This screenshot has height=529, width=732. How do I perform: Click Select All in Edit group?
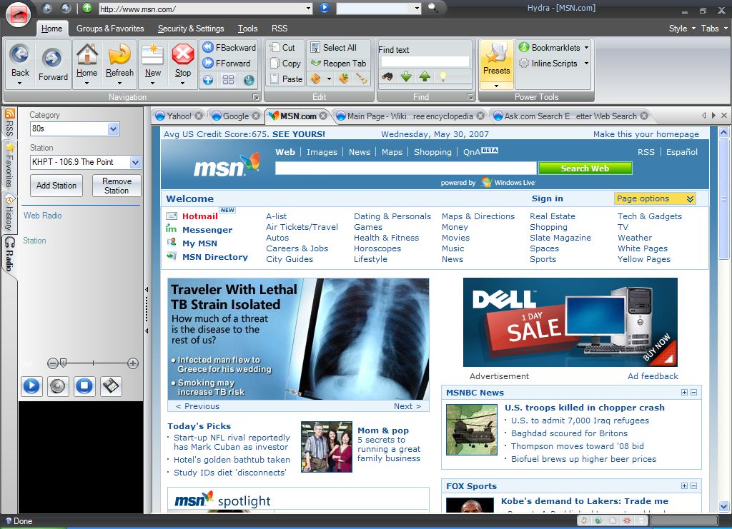click(335, 48)
